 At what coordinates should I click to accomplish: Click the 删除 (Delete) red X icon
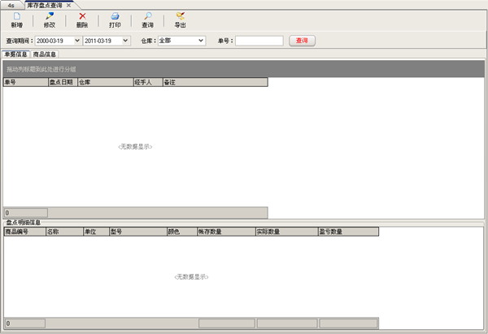tap(82, 16)
